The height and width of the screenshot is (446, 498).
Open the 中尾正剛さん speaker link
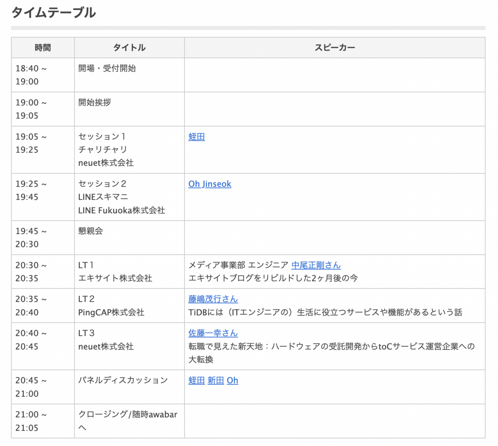(316, 265)
